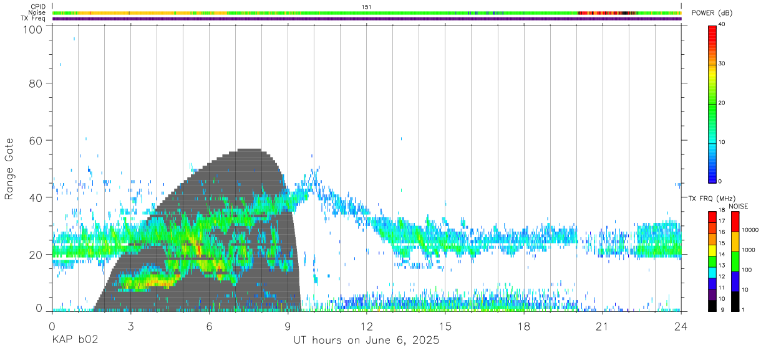Click the 11 label on the TX FRQ scale

tap(721, 288)
